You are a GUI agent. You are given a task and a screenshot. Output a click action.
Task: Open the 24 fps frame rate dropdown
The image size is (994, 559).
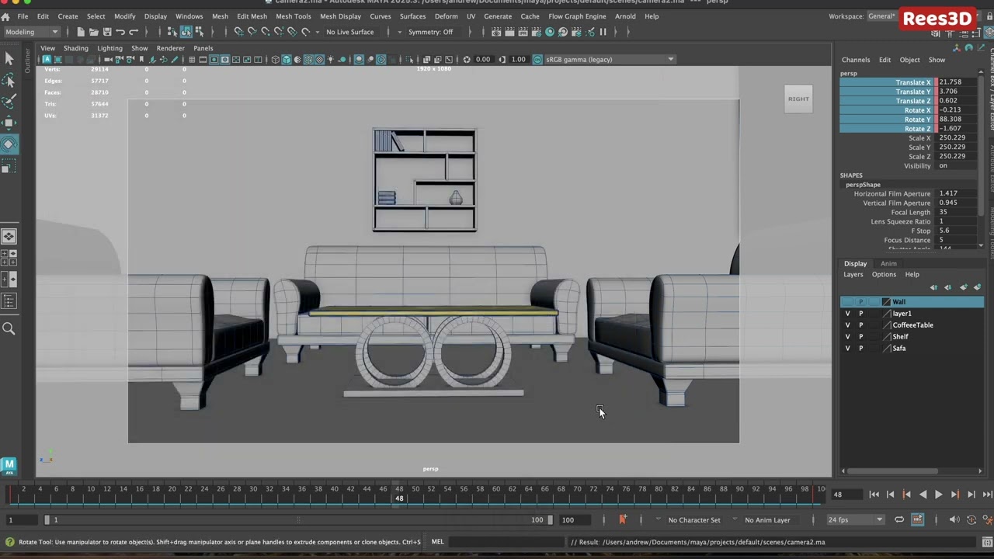(855, 519)
